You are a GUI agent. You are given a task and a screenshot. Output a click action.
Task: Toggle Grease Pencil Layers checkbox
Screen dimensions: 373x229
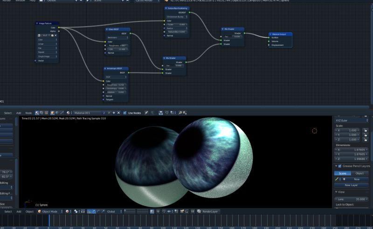tap(340, 166)
